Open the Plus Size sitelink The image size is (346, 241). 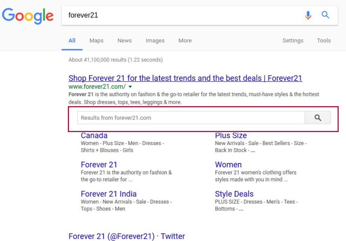pyautogui.click(x=231, y=136)
